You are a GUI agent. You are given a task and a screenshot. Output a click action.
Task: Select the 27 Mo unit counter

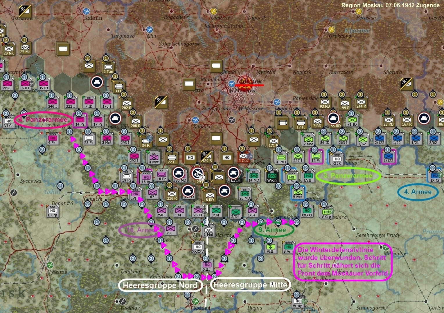pyautogui.click(x=26, y=48)
